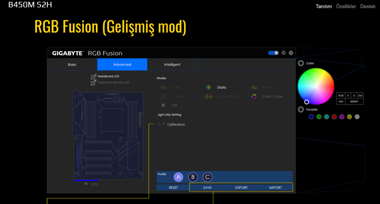This screenshot has height=204, width=380.
Task: Click the LED strip header icon below motherboard
Action: coord(95,184)
